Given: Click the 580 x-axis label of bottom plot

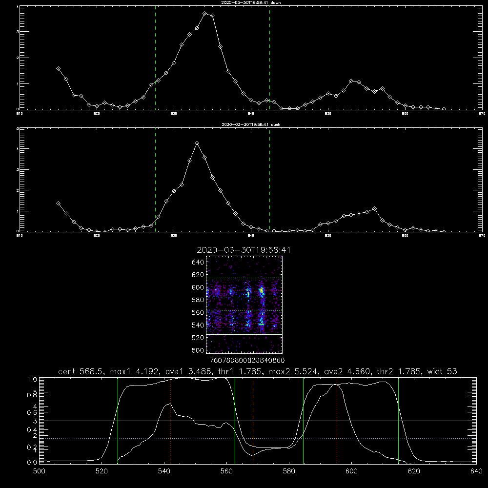Looking at the screenshot, I should 289,471.
